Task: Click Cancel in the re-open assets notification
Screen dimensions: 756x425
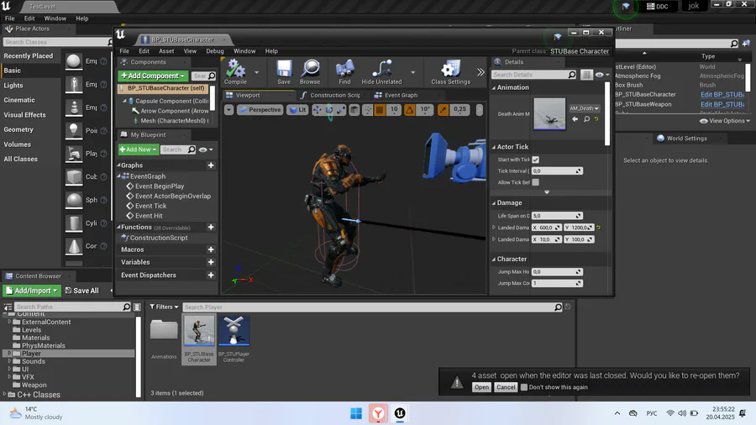Action: tap(506, 387)
